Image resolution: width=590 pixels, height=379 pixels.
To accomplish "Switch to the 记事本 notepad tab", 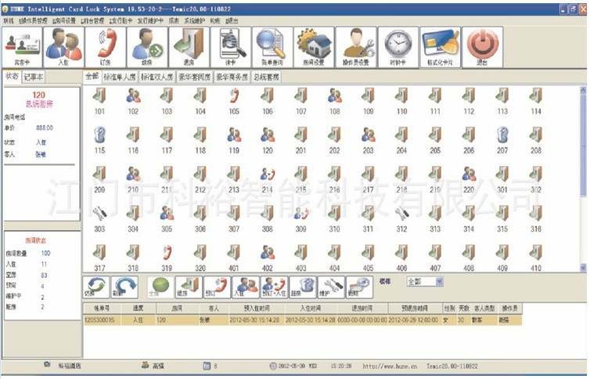I will tap(34, 77).
